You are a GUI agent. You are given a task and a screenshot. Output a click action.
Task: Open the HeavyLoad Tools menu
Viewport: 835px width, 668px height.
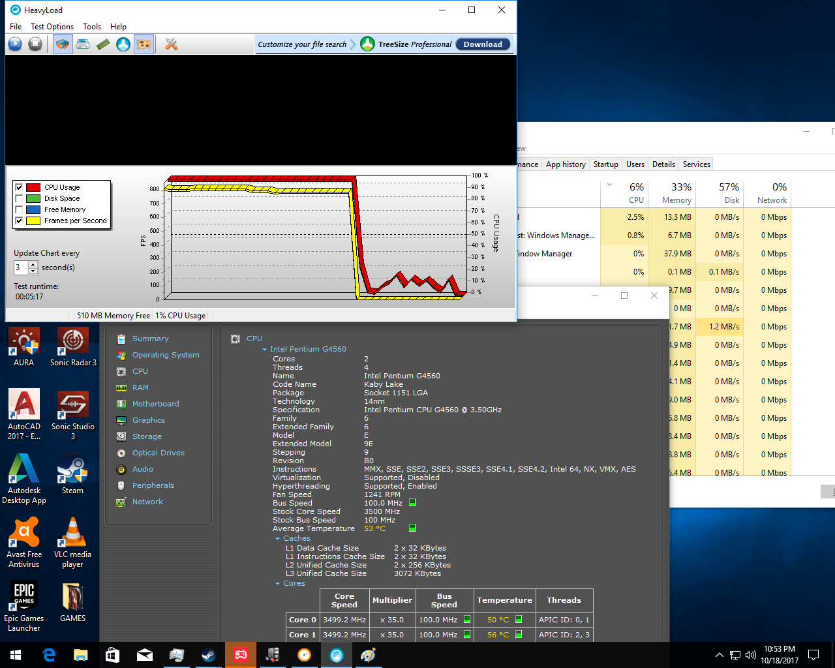(x=92, y=27)
